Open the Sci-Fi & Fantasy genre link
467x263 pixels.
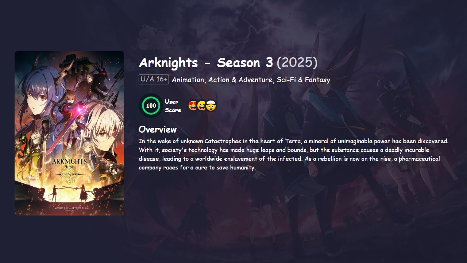coord(304,80)
